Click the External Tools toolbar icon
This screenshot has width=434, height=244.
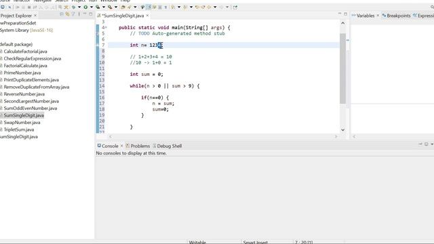pyautogui.click(x=110, y=7)
